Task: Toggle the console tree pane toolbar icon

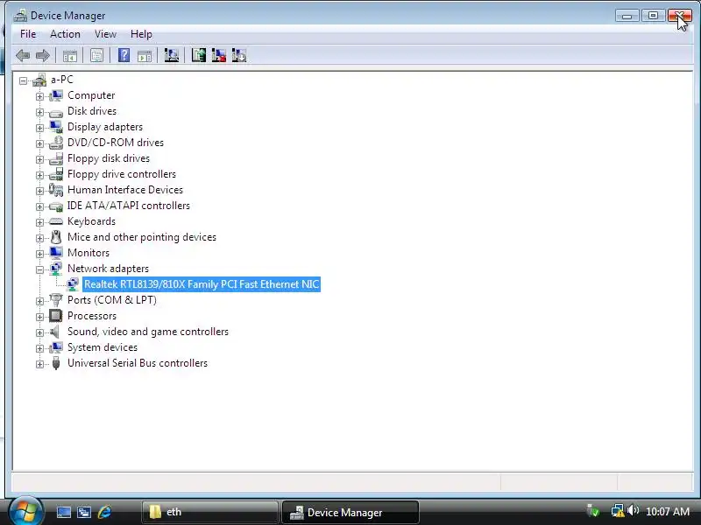Action: (70, 56)
